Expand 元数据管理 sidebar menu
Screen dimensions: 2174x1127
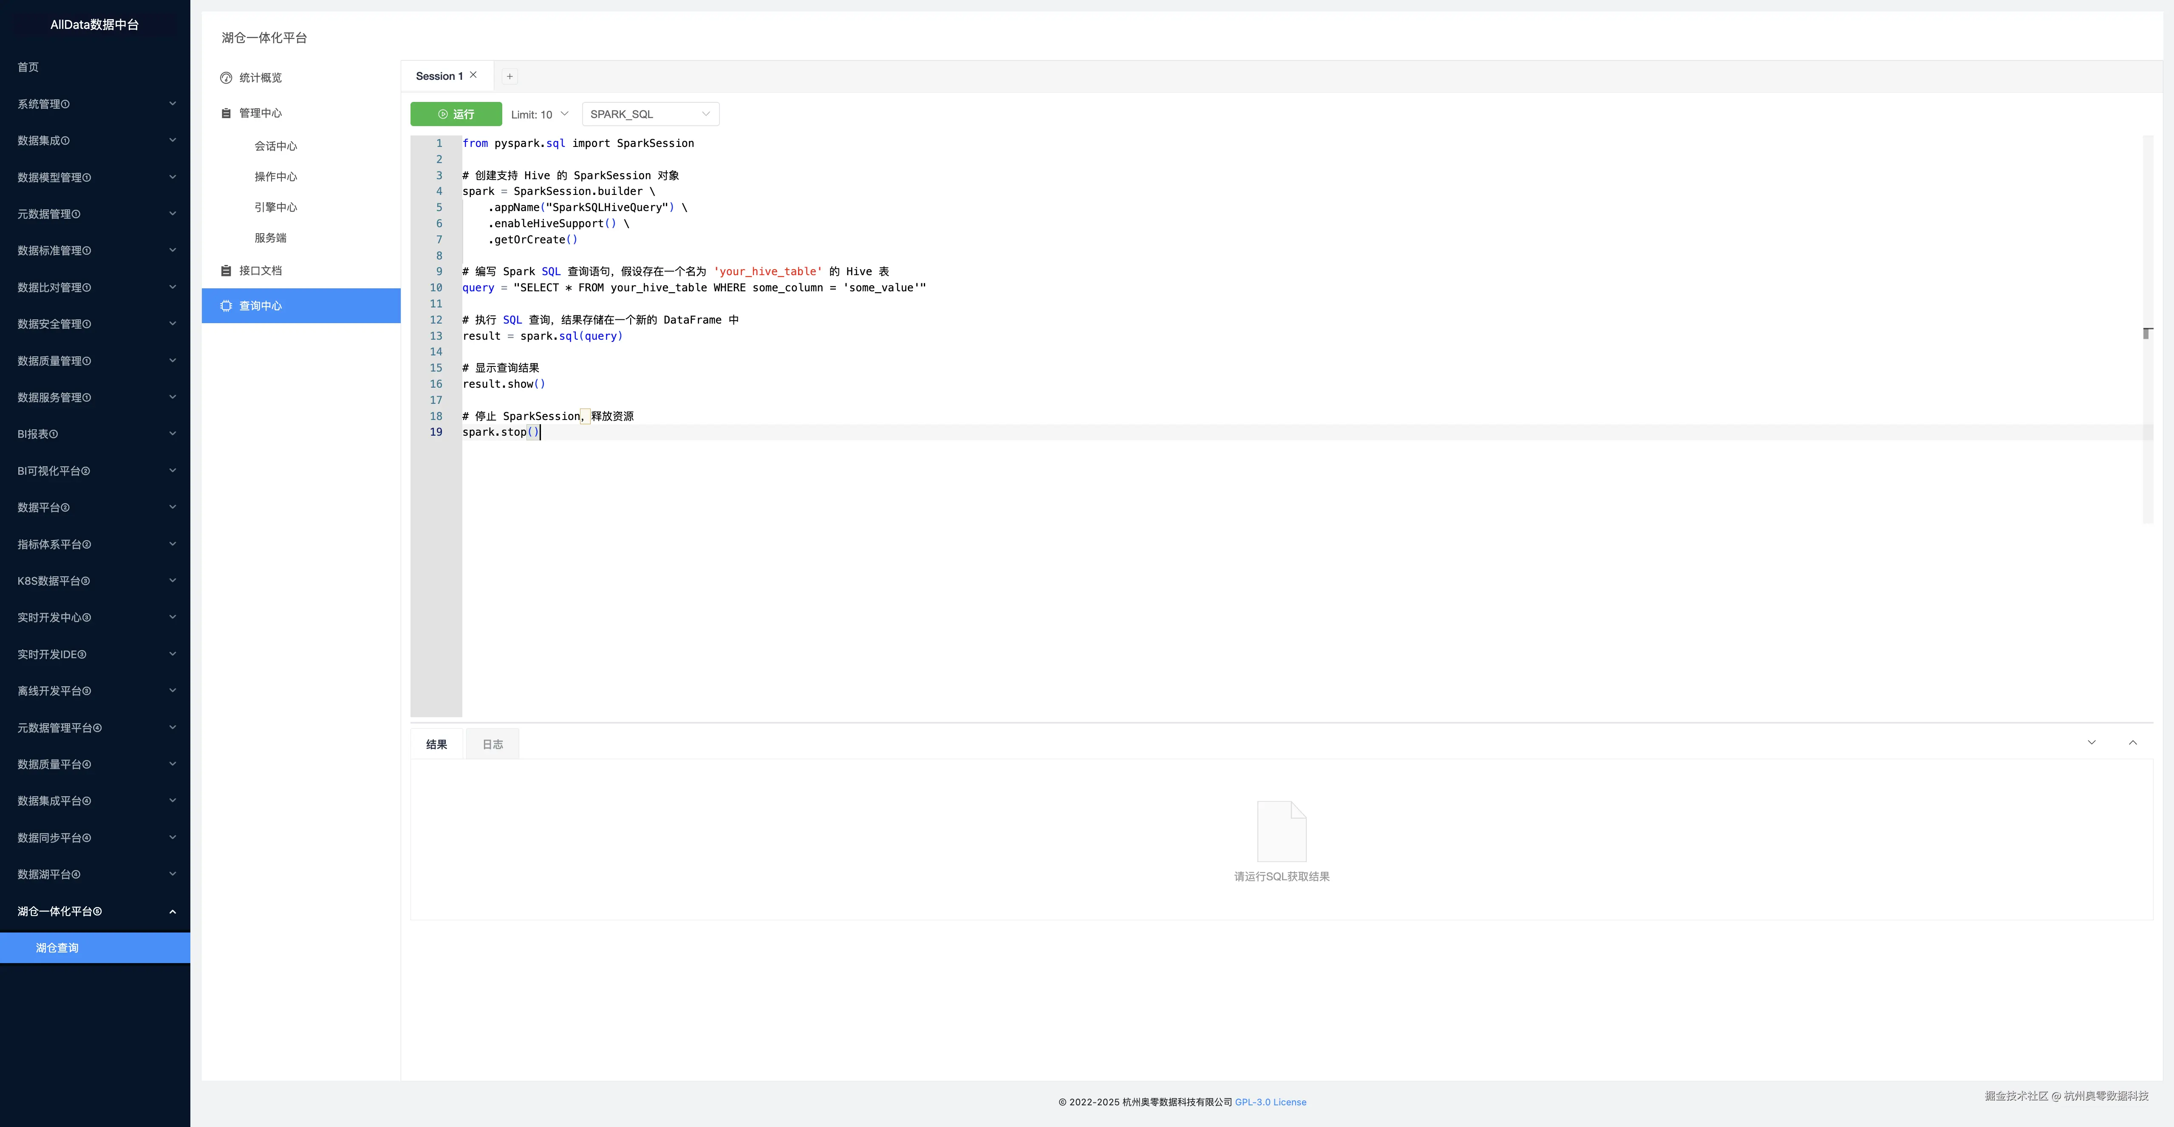[94, 214]
